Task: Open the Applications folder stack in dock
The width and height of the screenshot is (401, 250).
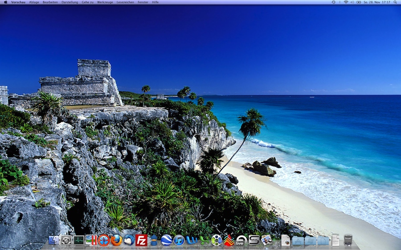Action: pyautogui.click(x=298, y=241)
